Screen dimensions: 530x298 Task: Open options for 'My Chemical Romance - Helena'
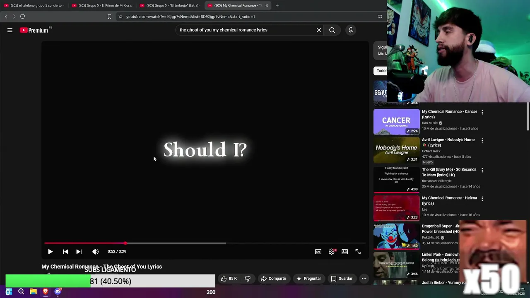coord(482,199)
